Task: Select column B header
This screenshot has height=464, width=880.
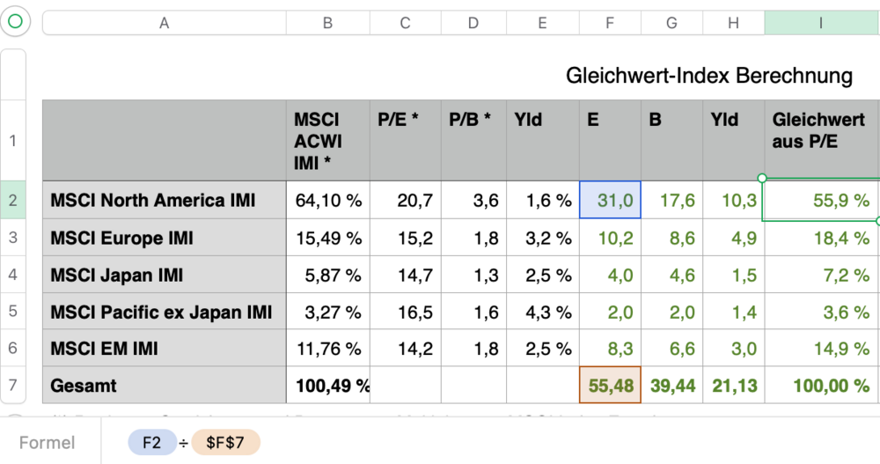Action: [327, 24]
